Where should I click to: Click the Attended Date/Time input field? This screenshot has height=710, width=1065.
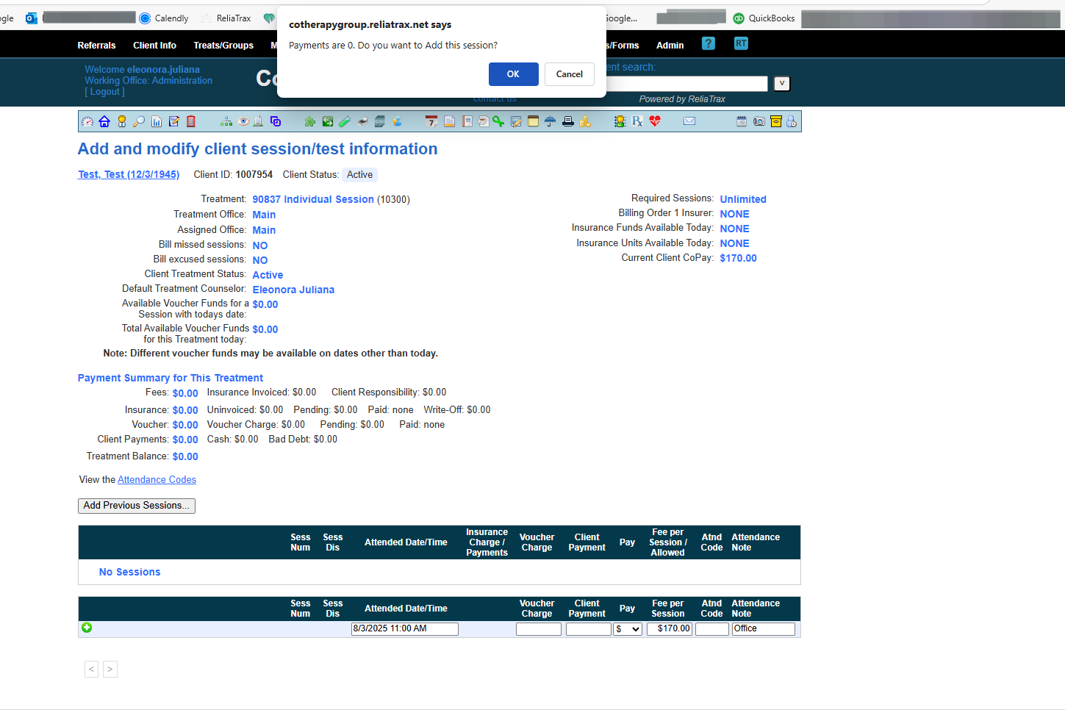tap(404, 629)
